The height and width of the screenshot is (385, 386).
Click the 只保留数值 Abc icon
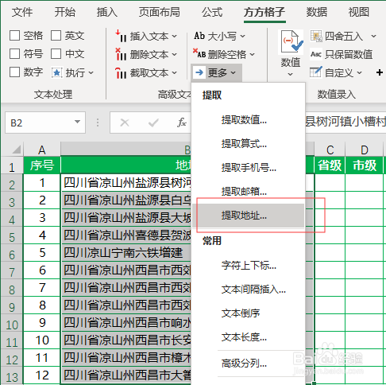[316, 54]
